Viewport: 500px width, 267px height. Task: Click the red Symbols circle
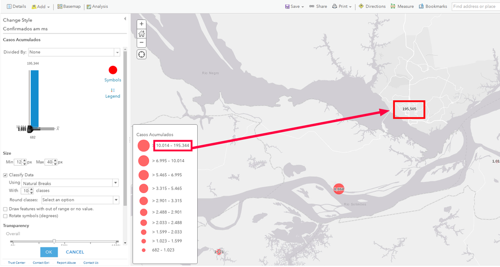pyautogui.click(x=113, y=70)
